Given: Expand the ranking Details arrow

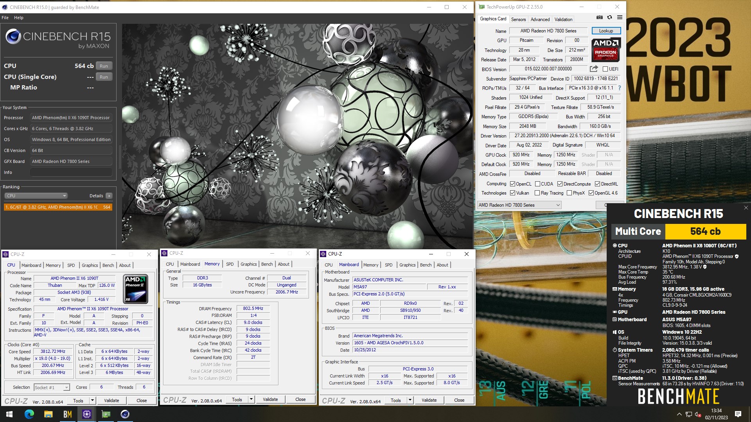Looking at the screenshot, I should click(109, 196).
